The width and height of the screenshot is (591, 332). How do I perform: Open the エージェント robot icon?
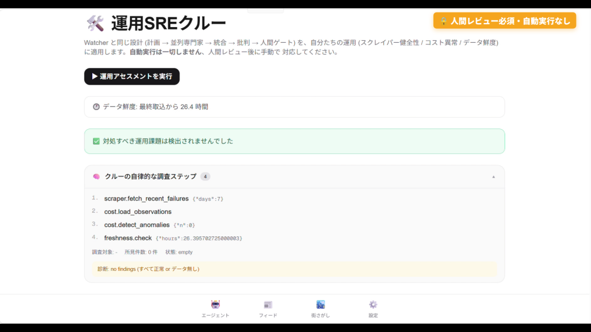216,304
